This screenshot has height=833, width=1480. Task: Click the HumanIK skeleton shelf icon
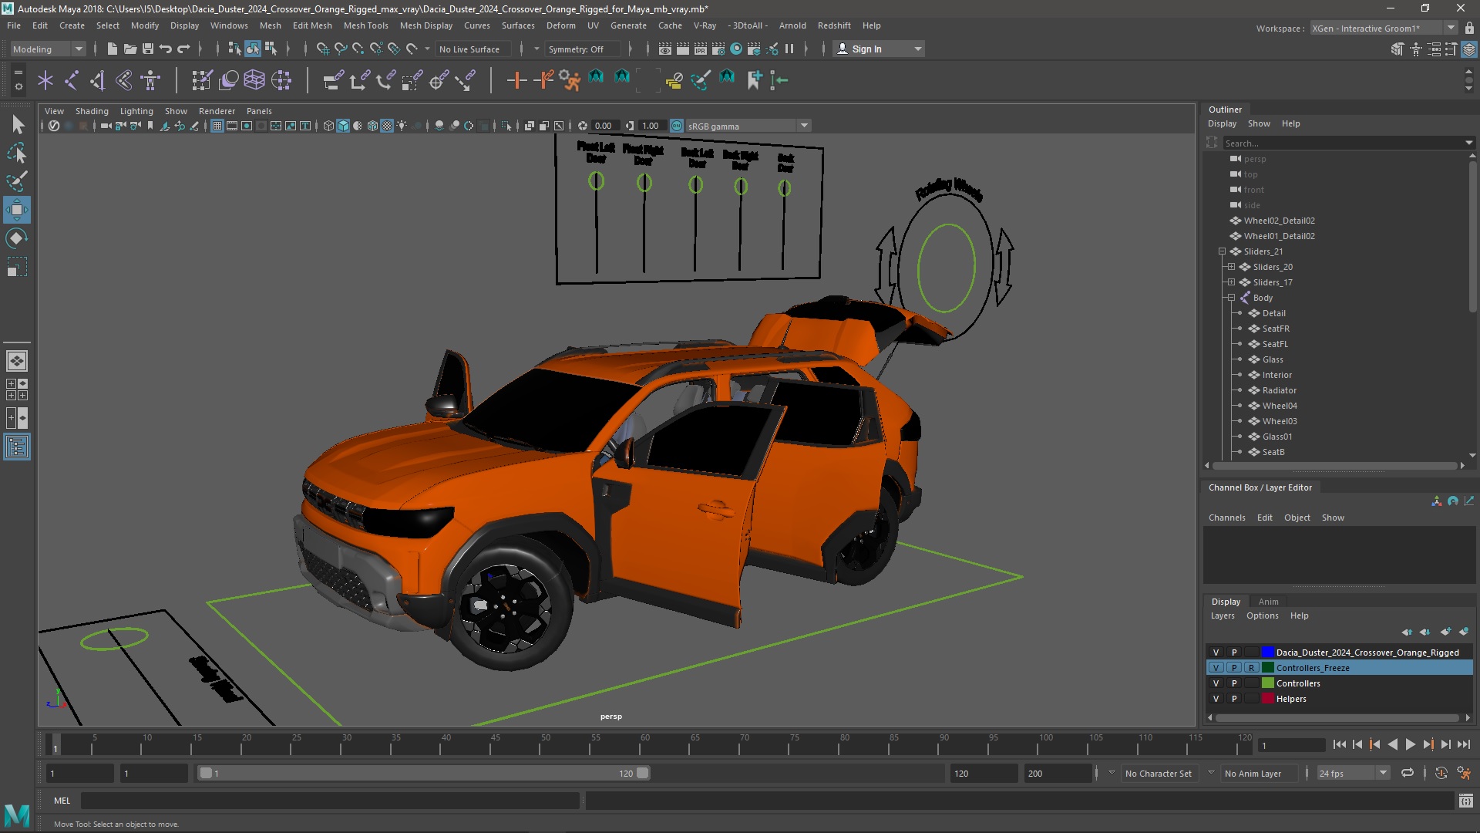(x=150, y=80)
